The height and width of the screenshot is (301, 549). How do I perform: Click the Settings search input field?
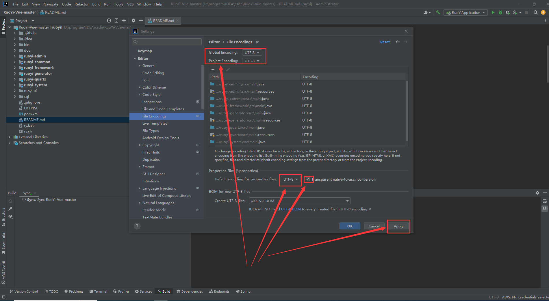coord(167,42)
